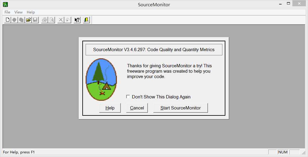This screenshot has width=308, height=157.
Task: Open a project with the folder icon
Action: click(29, 20)
